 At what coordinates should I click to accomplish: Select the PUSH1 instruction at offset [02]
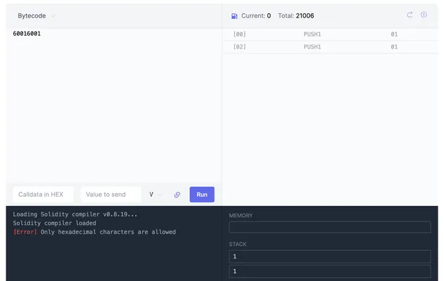tap(330, 46)
